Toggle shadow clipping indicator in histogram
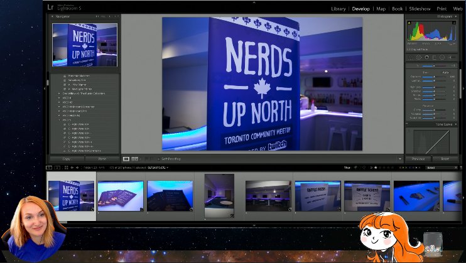The height and width of the screenshot is (263, 466). [x=409, y=23]
